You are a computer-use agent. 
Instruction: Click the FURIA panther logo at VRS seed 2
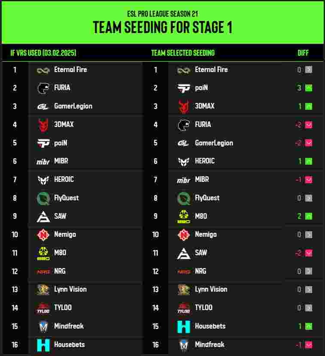click(43, 88)
